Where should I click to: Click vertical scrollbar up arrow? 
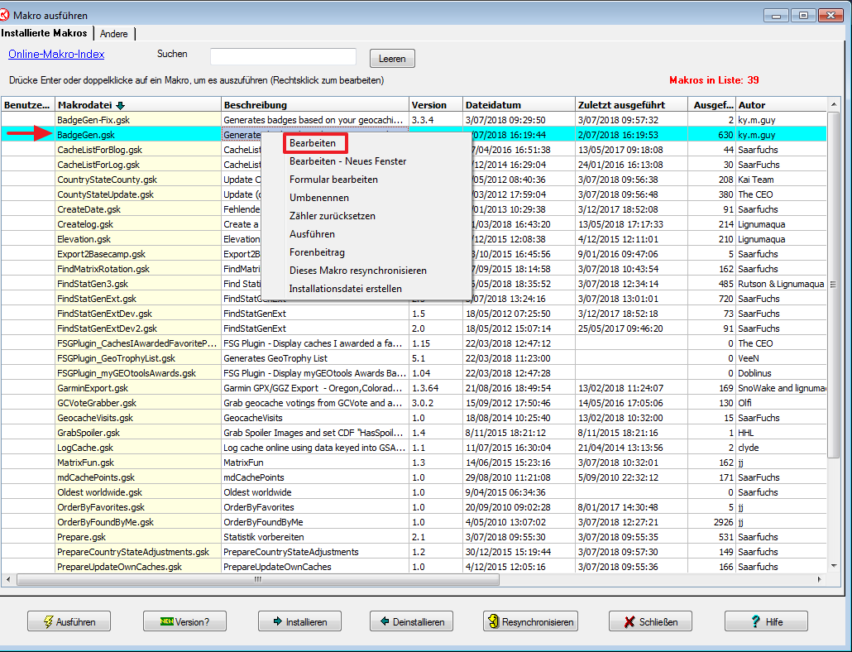[834, 104]
